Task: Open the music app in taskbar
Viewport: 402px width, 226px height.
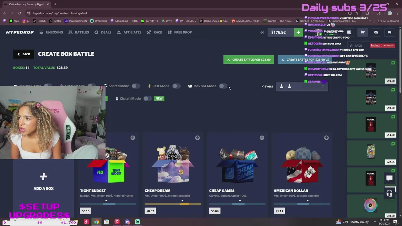Action: point(117,222)
